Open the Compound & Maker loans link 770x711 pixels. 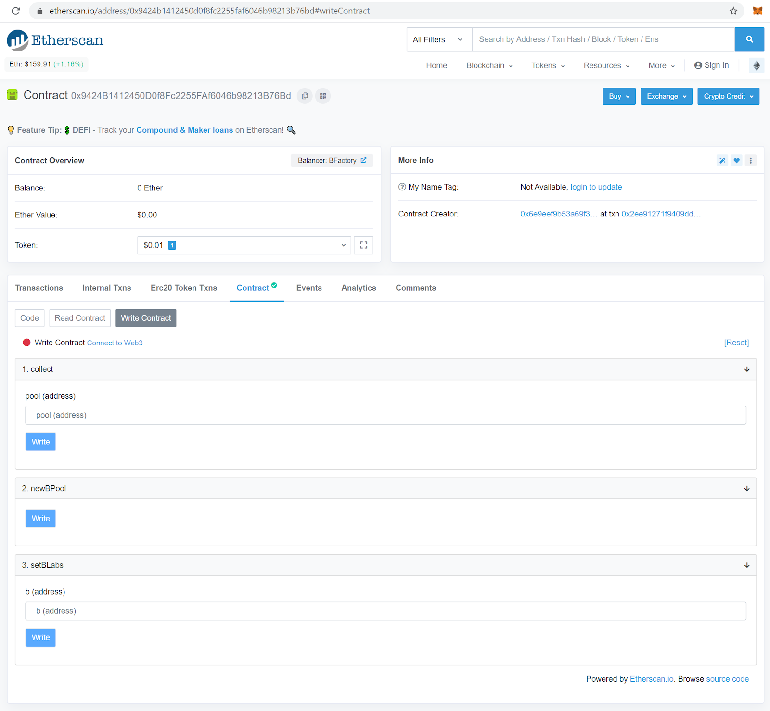(x=185, y=130)
